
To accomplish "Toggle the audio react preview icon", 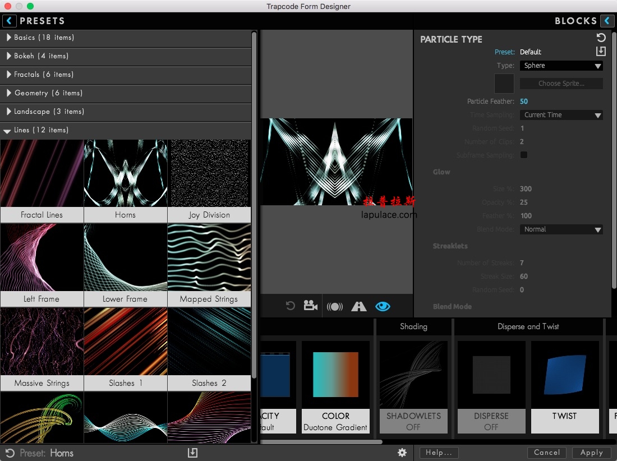I will pyautogui.click(x=334, y=306).
